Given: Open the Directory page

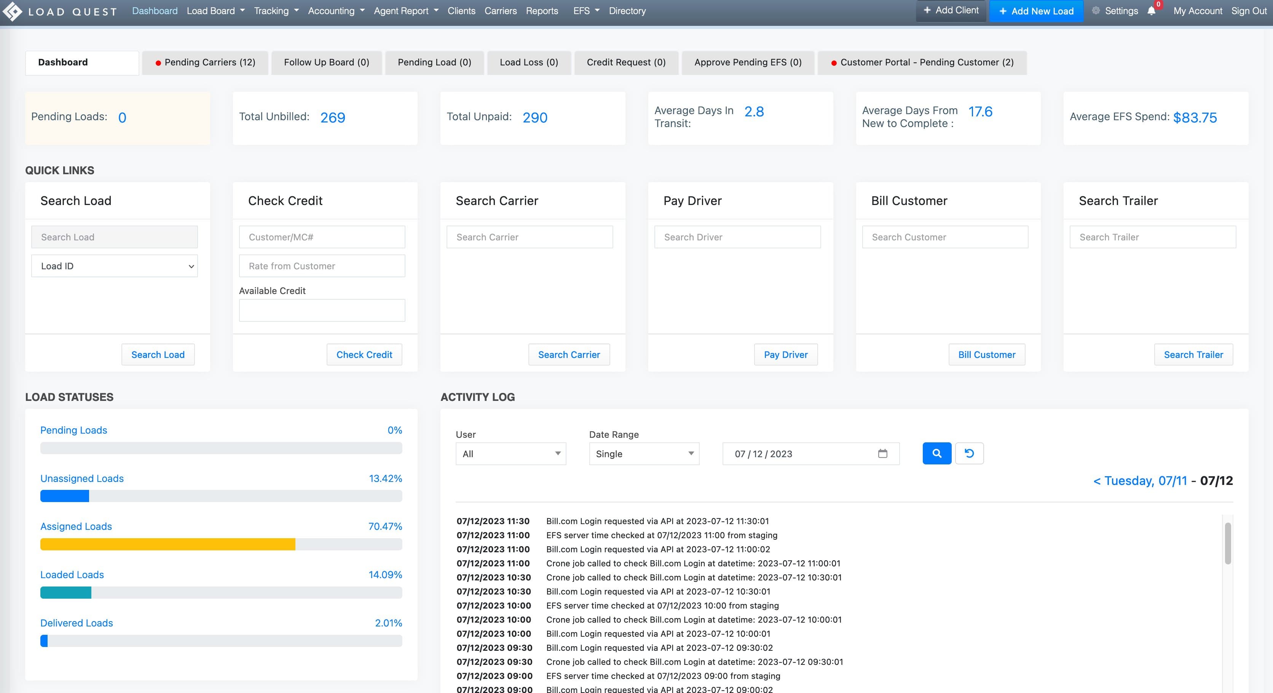Looking at the screenshot, I should click(627, 11).
